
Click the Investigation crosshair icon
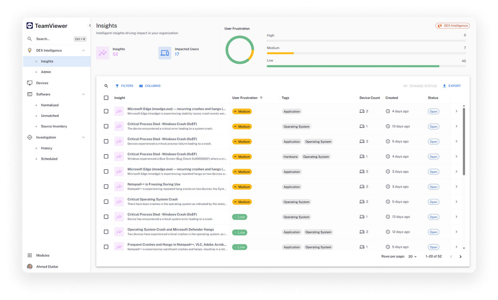pos(30,137)
